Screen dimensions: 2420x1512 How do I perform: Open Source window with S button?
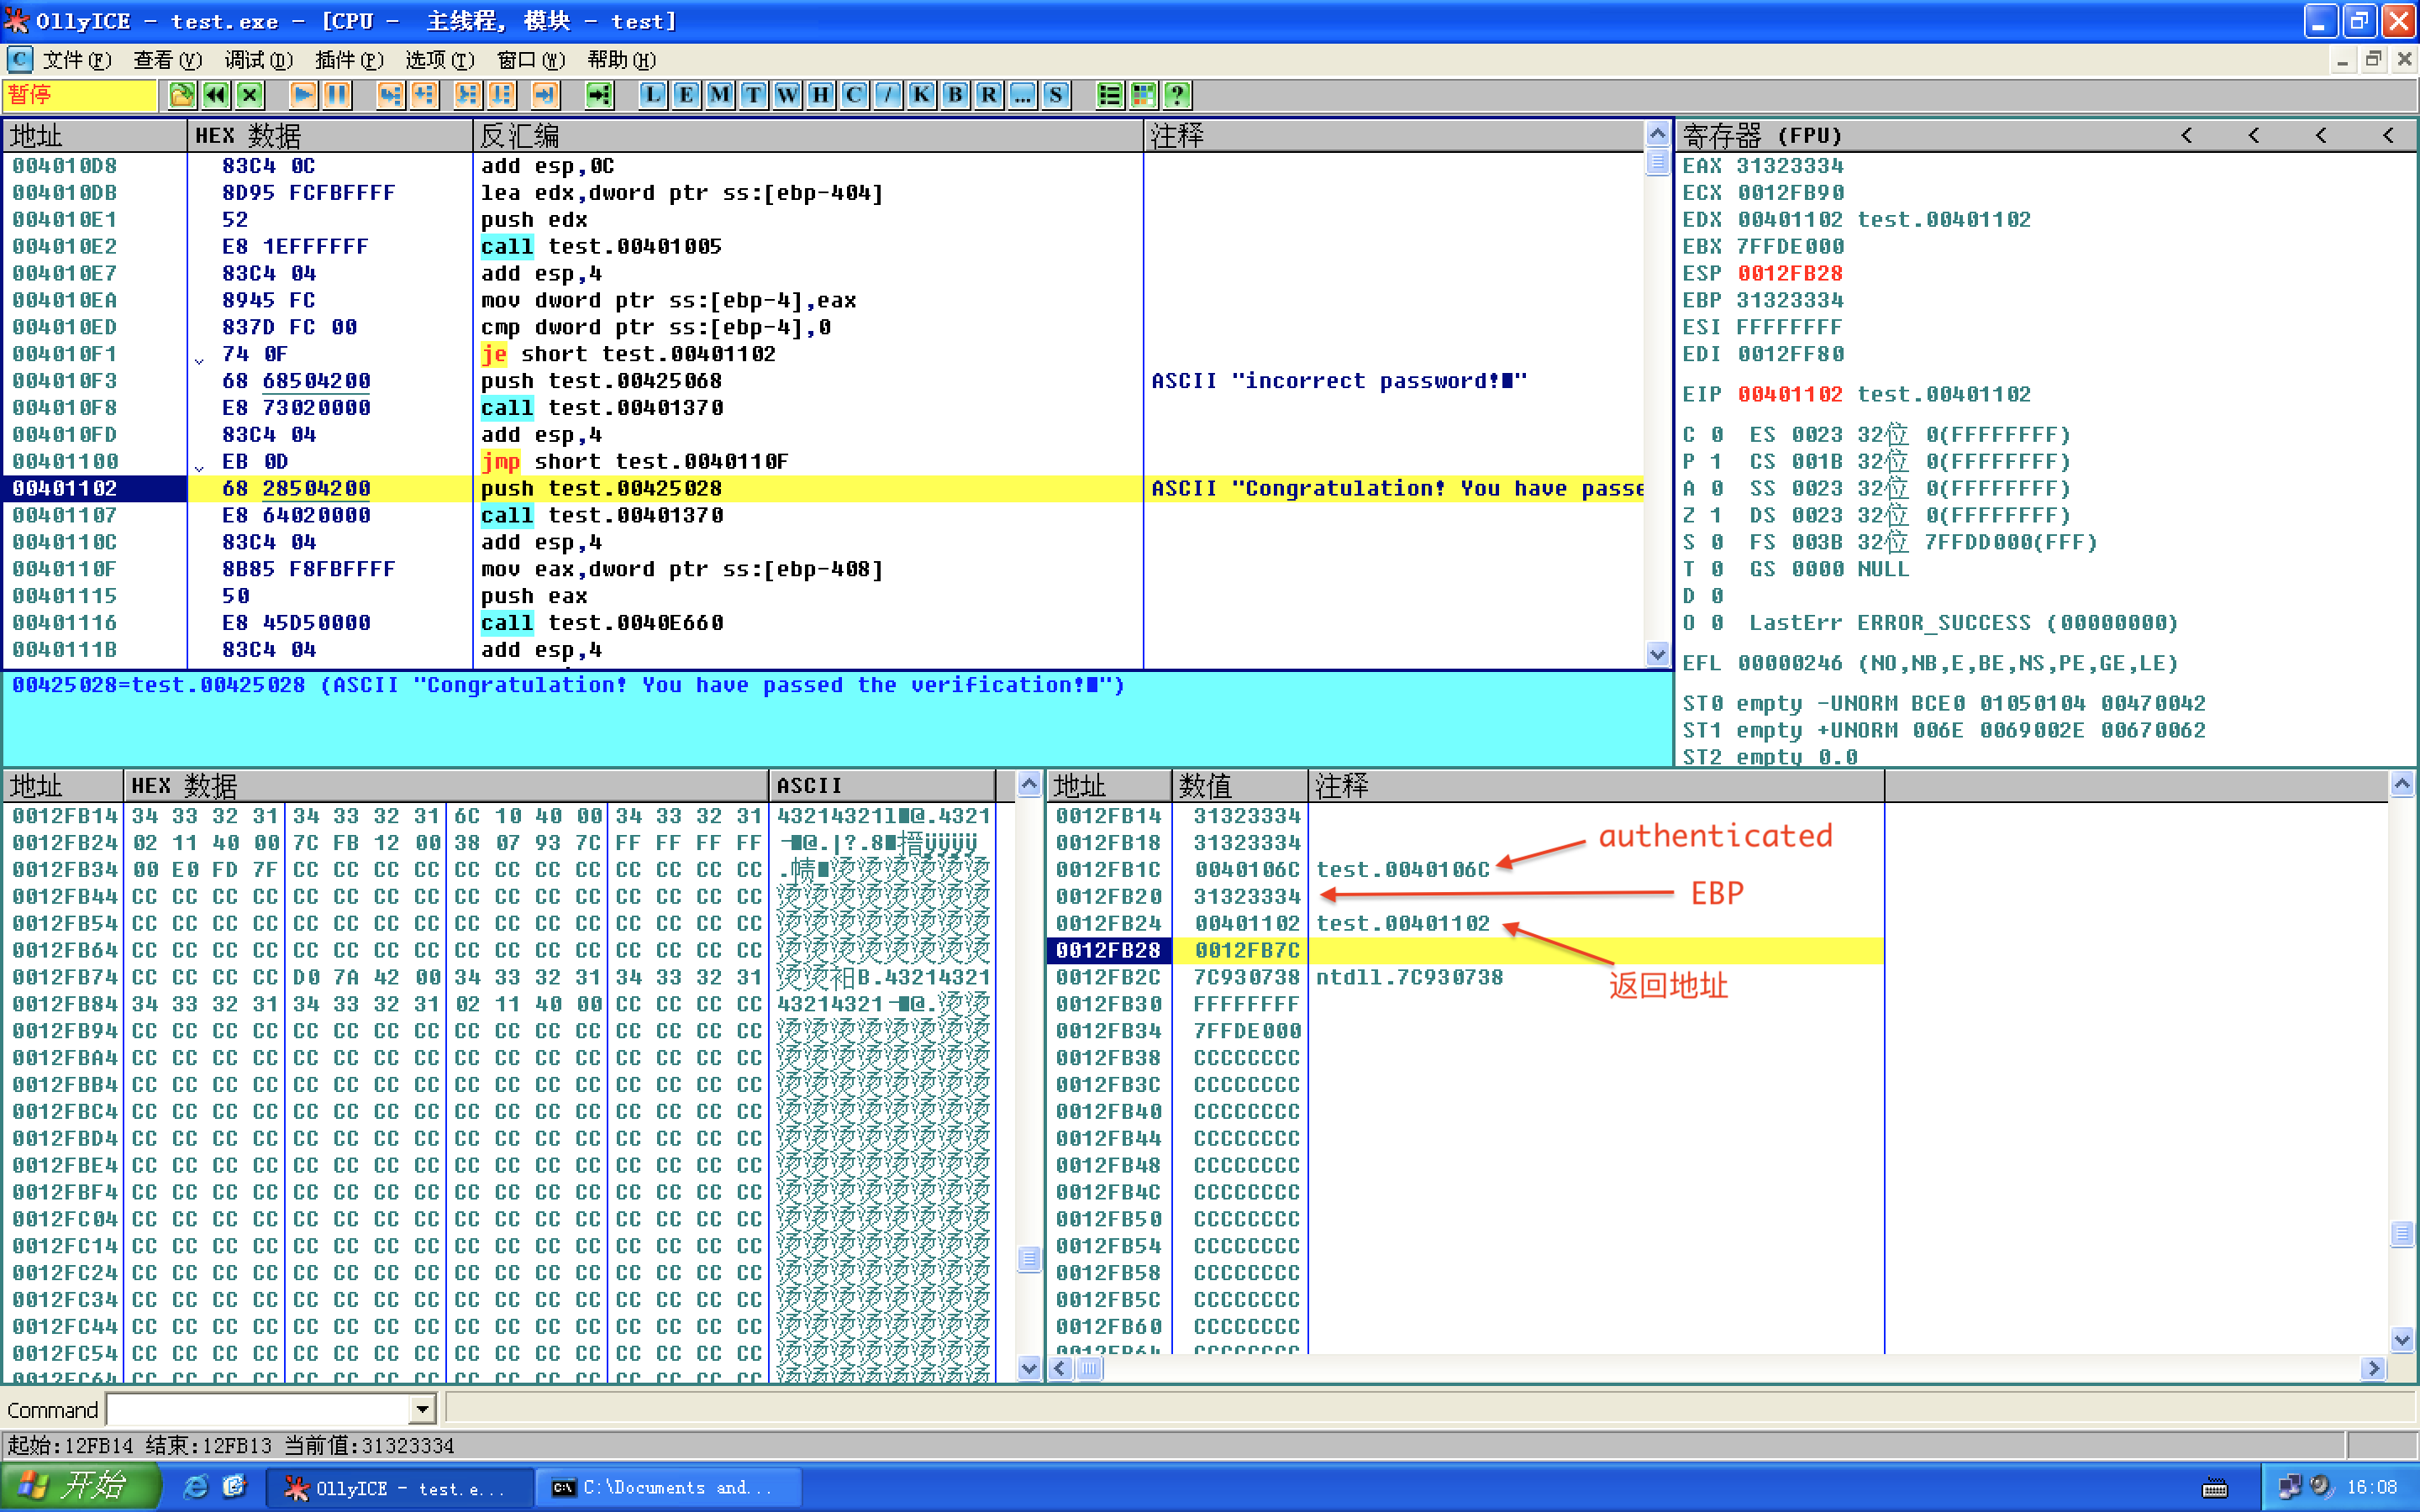click(x=1056, y=95)
